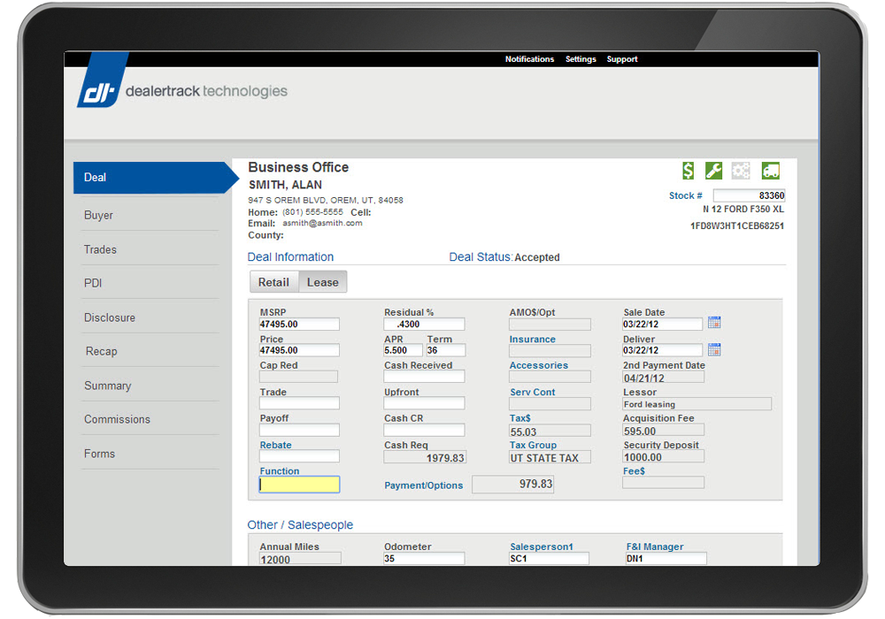Click the Other / Salespeople heading
This screenshot has height=619, width=885.
[x=300, y=525]
